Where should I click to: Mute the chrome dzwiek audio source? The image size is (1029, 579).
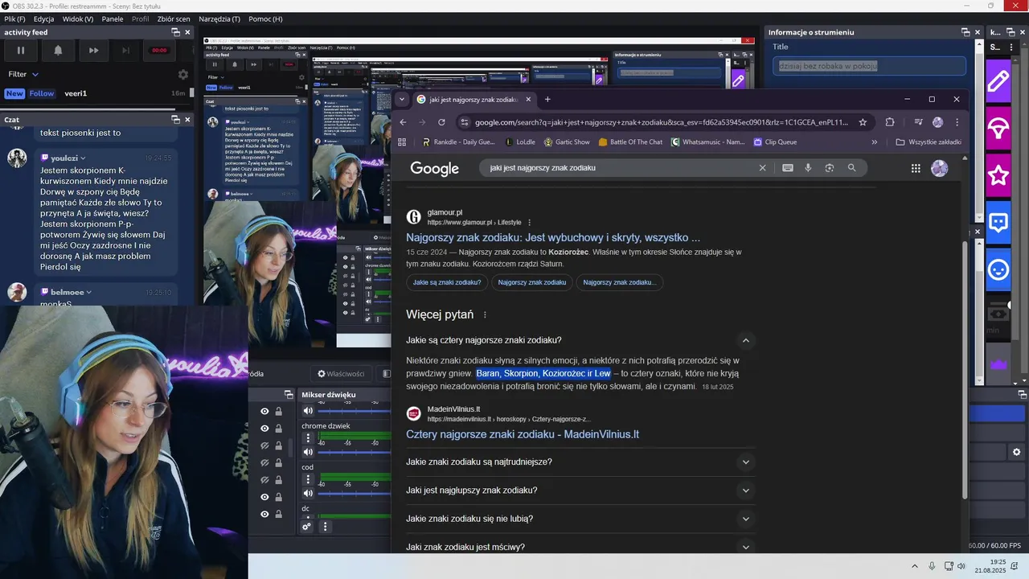pos(308,452)
